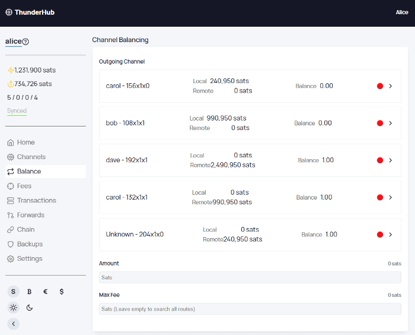Open the Channels sidebar item
This screenshot has height=335, width=415.
46,157
